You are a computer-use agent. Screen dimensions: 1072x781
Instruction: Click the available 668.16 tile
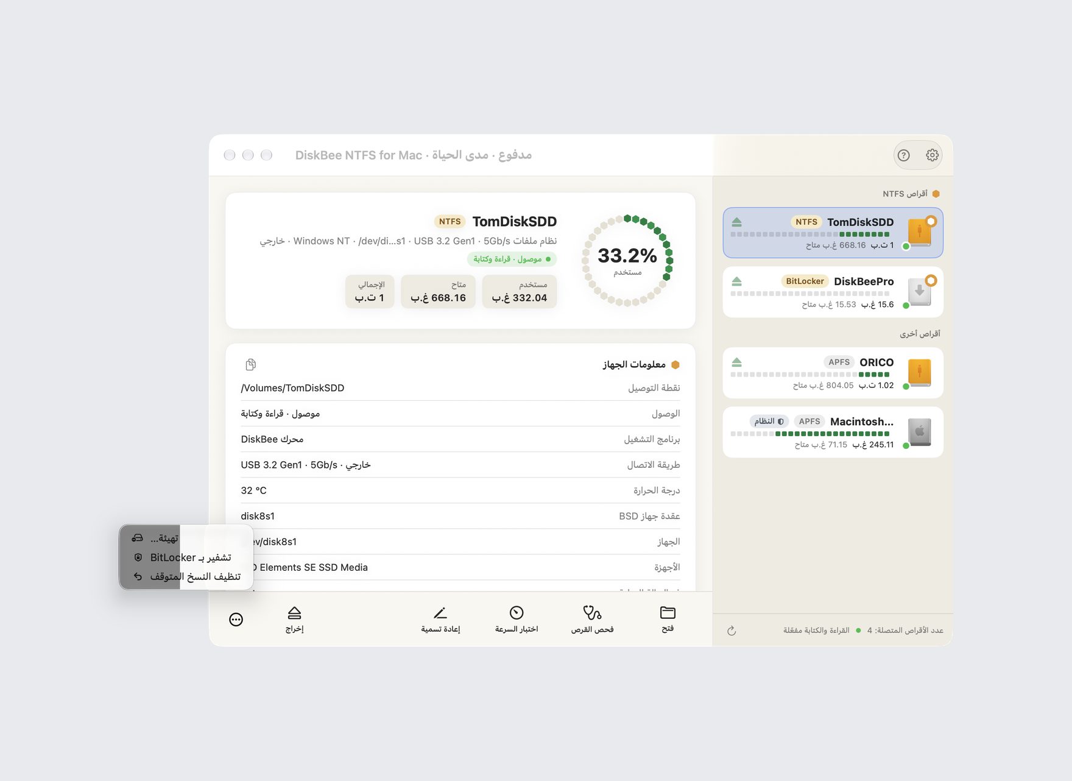(438, 291)
